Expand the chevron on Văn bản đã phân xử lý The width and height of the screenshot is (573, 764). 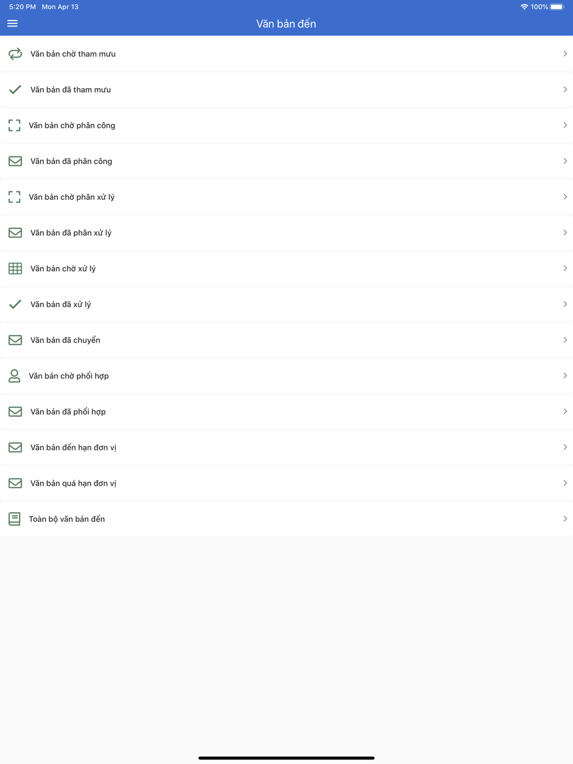pos(565,233)
